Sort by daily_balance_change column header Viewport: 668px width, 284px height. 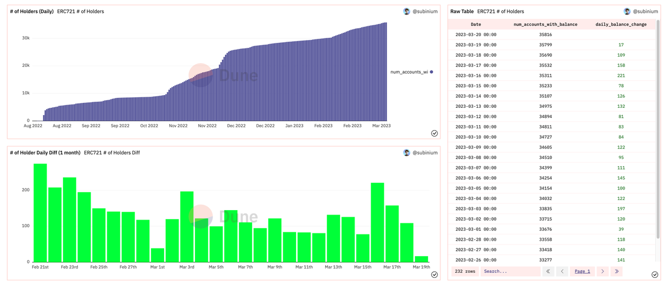pyautogui.click(x=621, y=24)
